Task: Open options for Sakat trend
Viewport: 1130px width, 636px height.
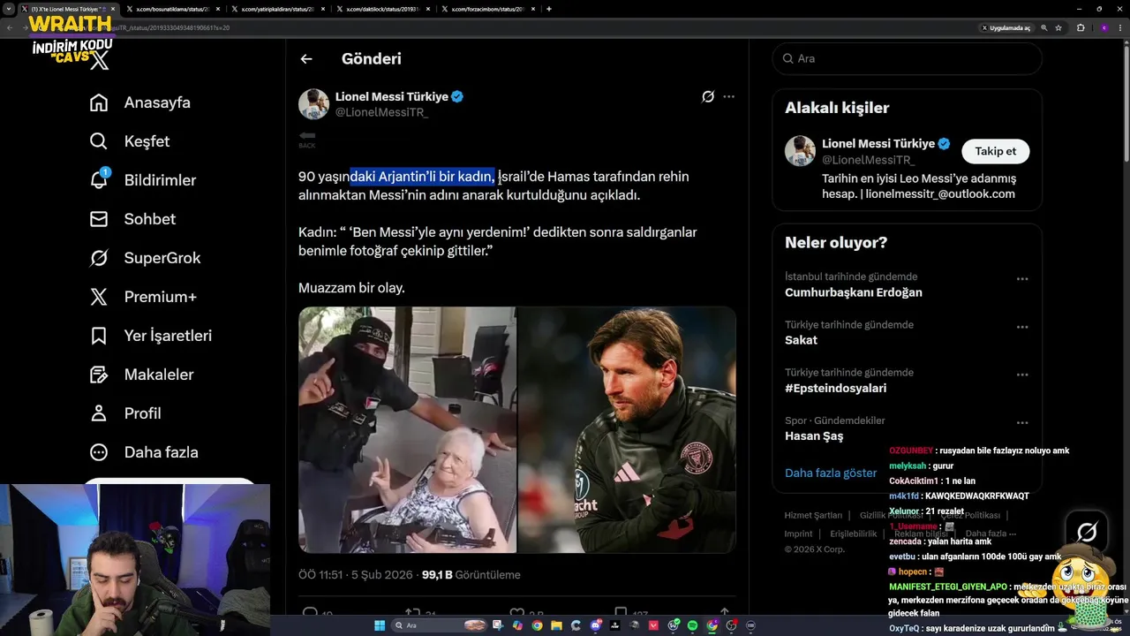Action: click(1022, 327)
